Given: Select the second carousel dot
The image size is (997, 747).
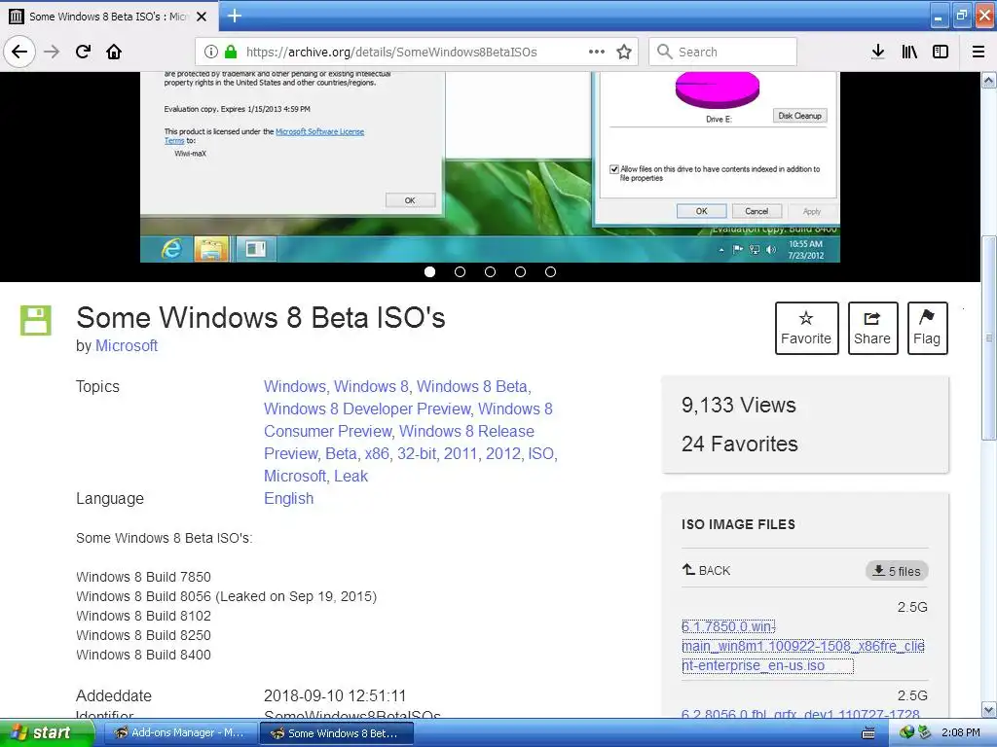Looking at the screenshot, I should pyautogui.click(x=460, y=272).
